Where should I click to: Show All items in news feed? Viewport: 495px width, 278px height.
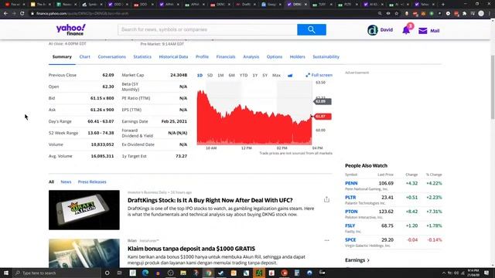51,182
